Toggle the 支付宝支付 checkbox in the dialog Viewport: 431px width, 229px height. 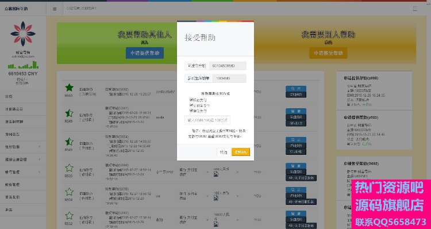191,105
